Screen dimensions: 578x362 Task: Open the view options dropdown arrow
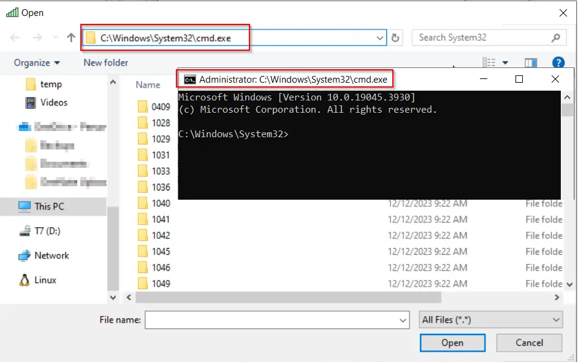tap(505, 63)
